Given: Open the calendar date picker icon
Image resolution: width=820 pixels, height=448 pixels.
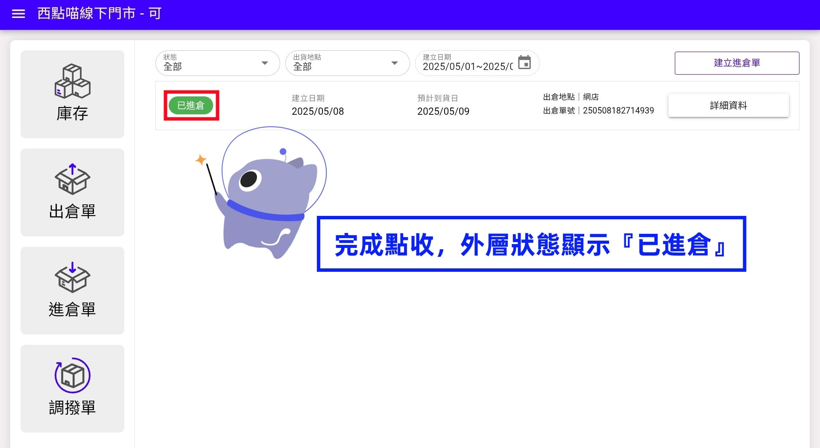Looking at the screenshot, I should 524,62.
